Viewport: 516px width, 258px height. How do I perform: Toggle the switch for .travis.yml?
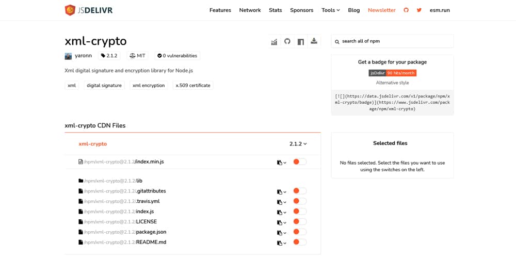(299, 201)
